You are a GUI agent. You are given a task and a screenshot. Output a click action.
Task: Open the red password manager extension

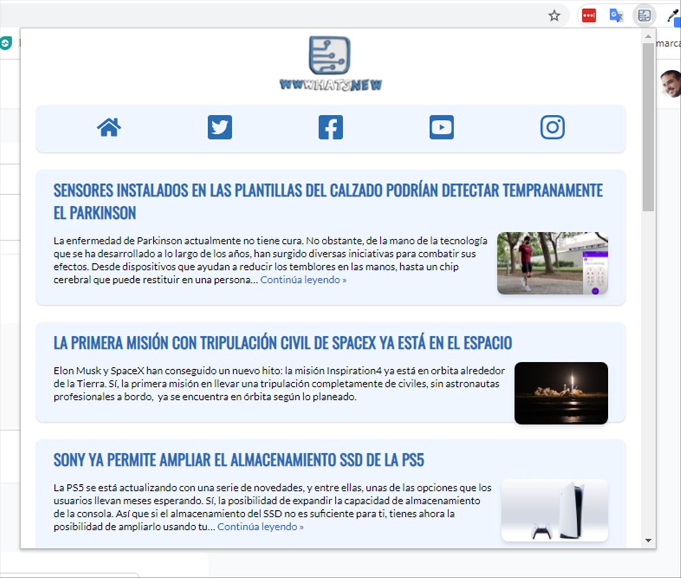589,15
